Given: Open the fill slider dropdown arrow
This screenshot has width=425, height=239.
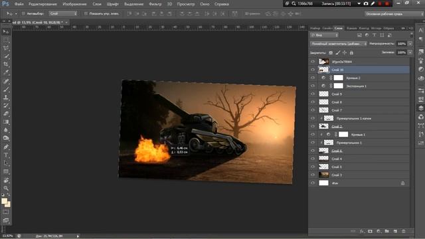Looking at the screenshot, I should (410, 52).
